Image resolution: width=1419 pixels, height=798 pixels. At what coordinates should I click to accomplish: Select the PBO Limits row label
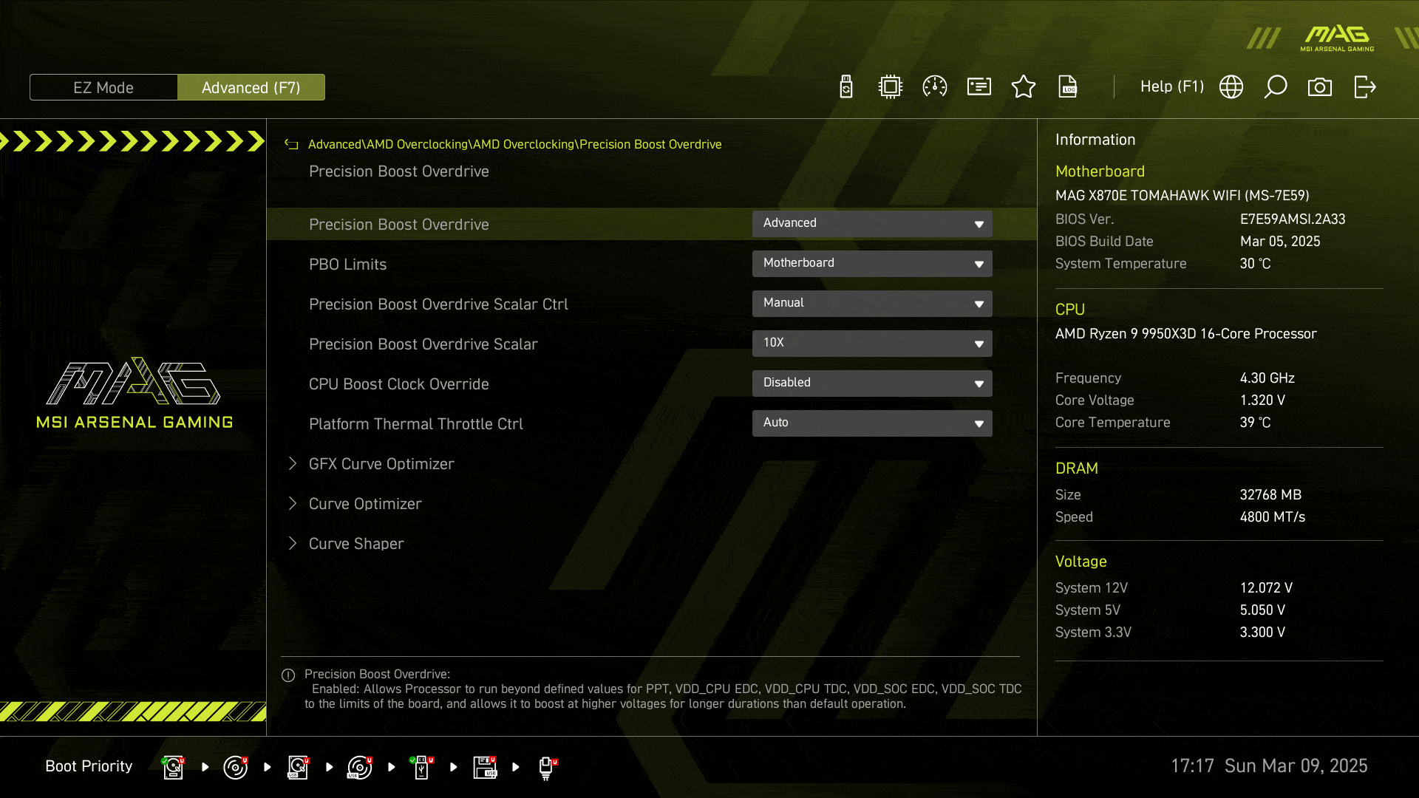(348, 265)
